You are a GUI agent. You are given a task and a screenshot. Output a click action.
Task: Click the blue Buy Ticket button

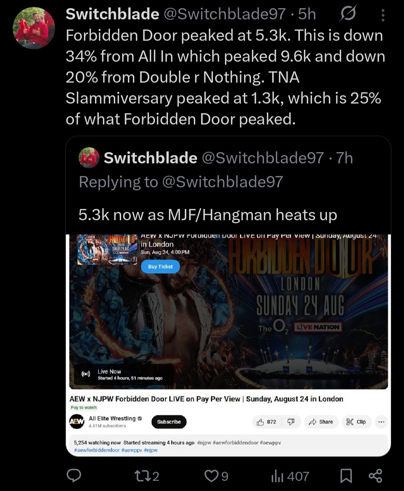coord(160,267)
